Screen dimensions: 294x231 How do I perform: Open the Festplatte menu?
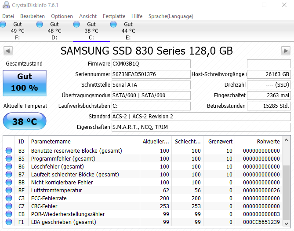[x=114, y=16]
